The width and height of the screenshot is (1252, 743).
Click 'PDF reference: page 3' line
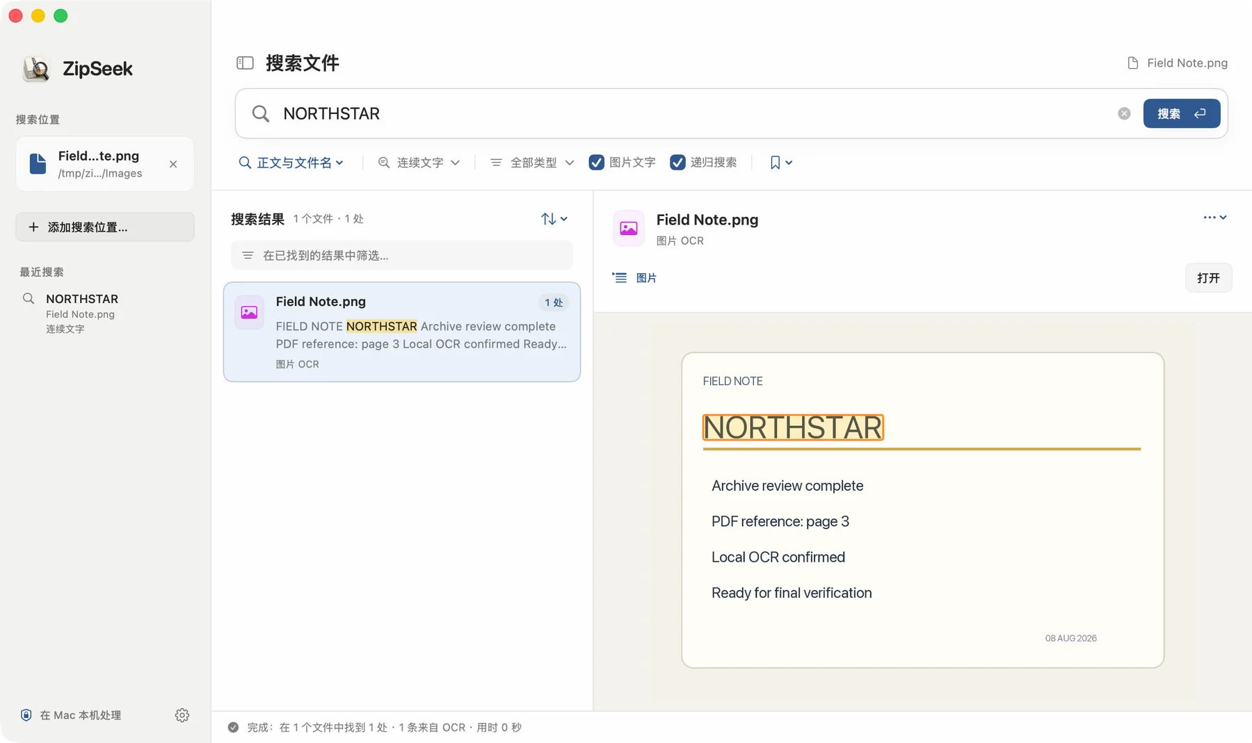(x=780, y=521)
